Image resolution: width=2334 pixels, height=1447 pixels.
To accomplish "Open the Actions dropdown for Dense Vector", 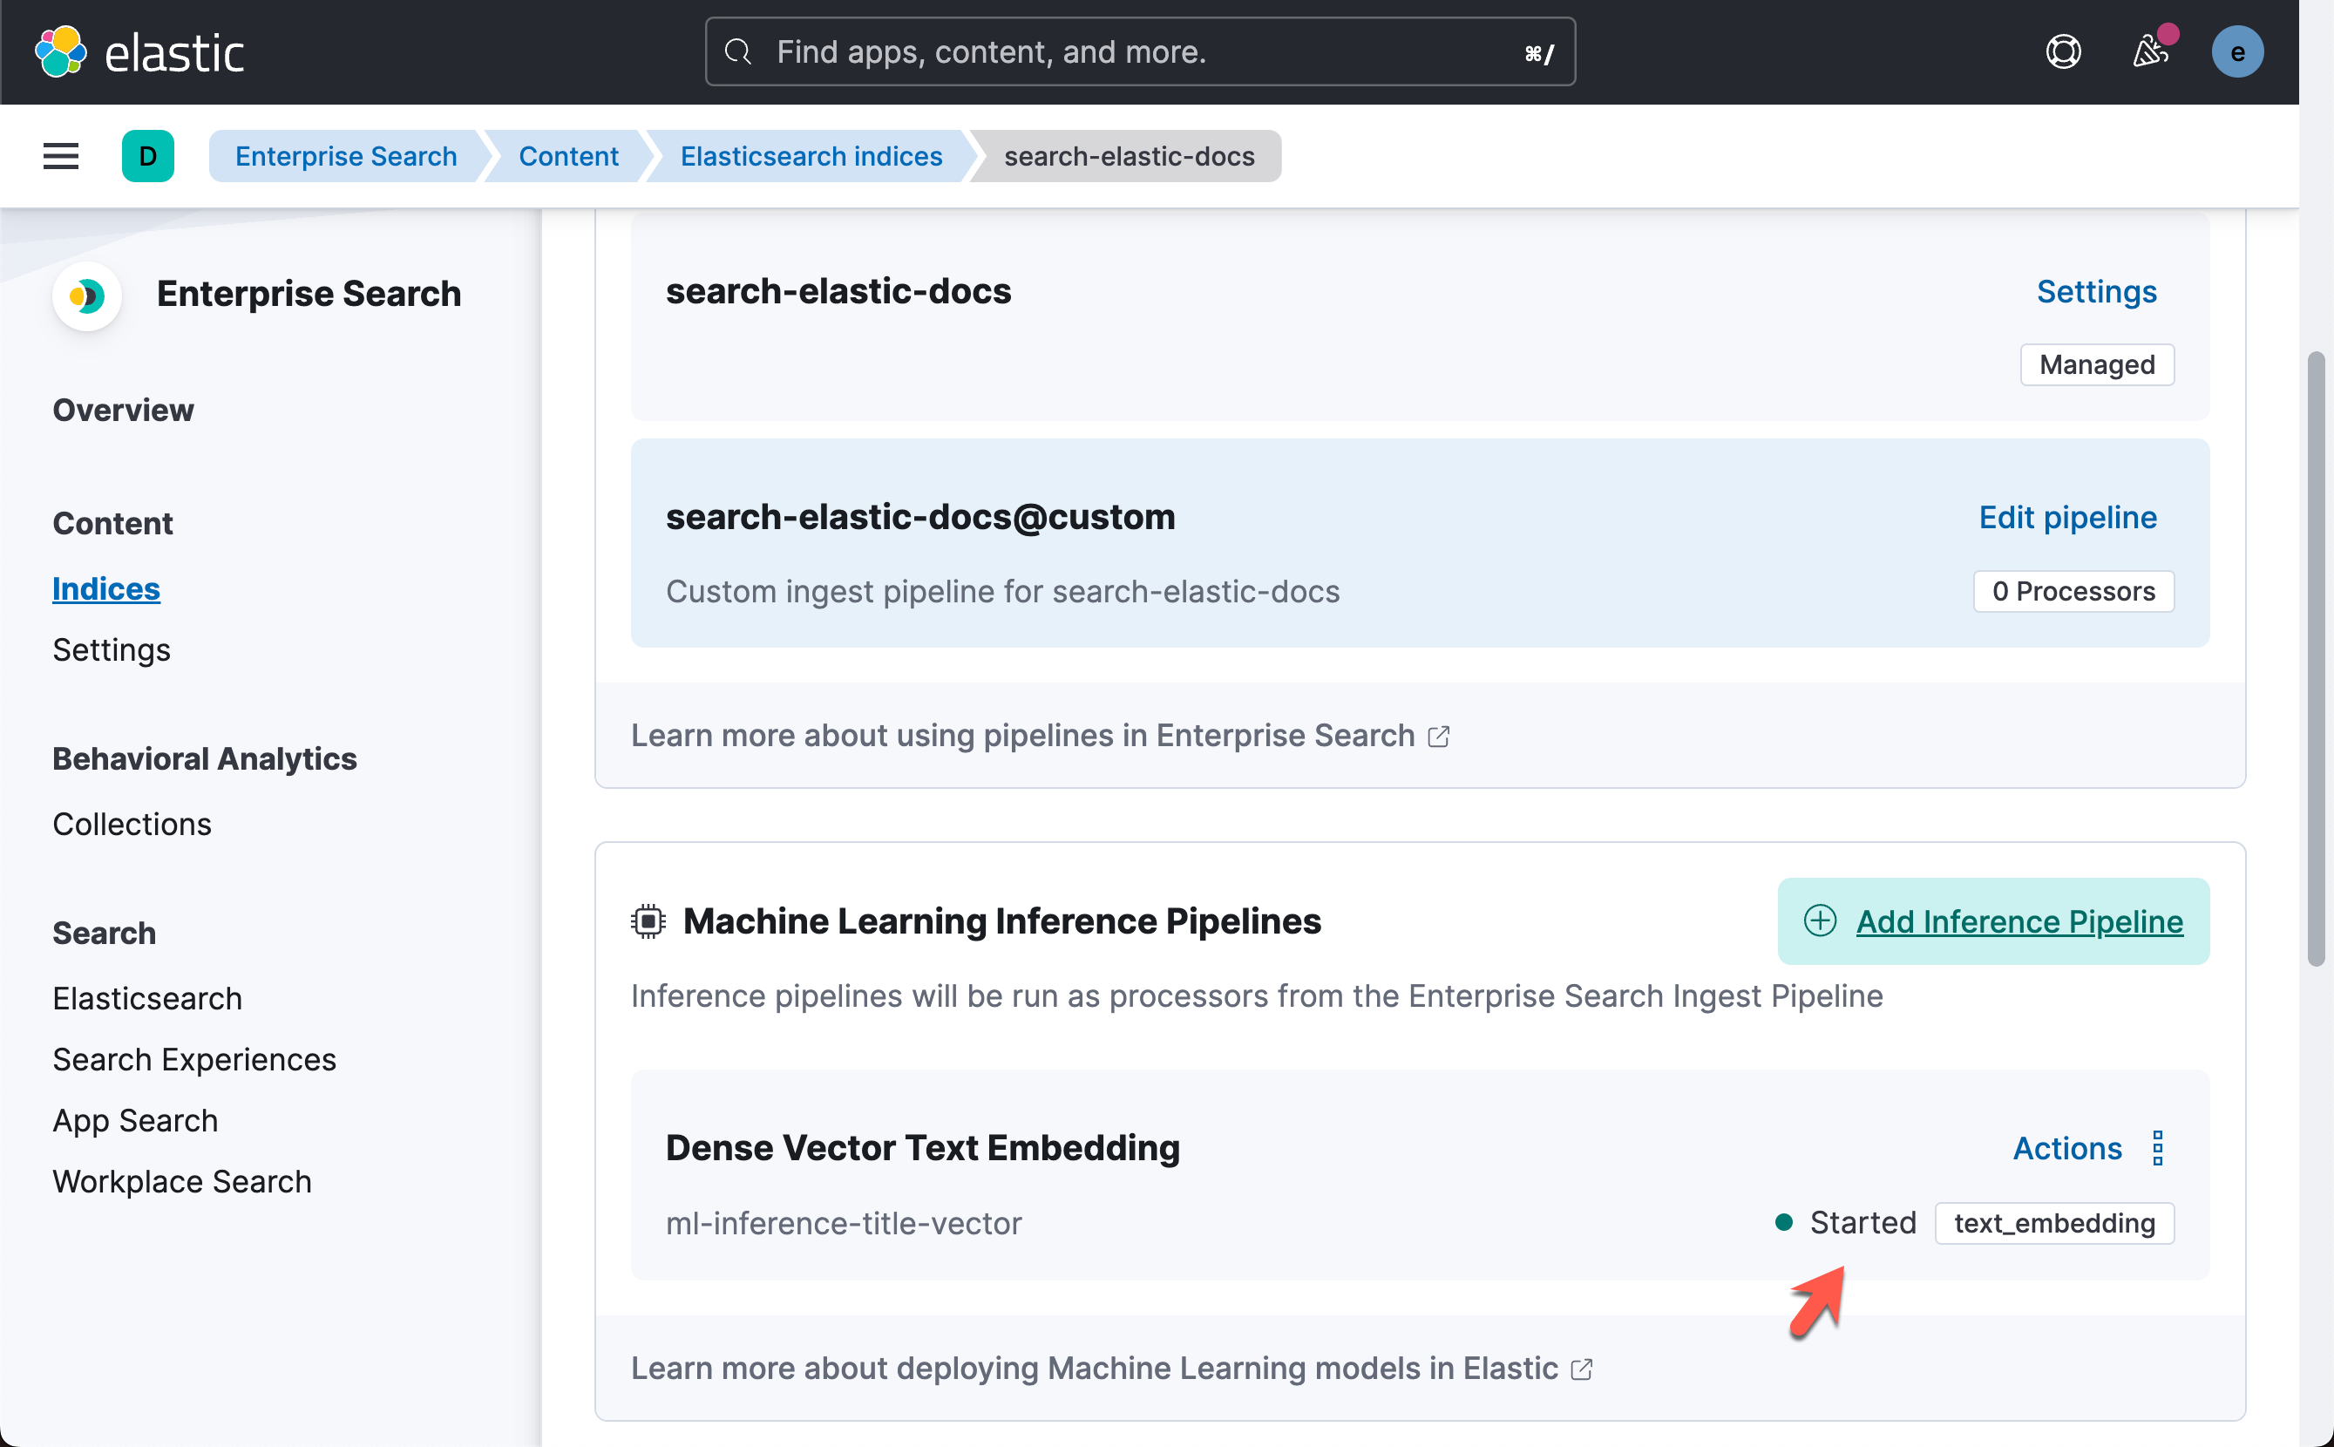I will click(2067, 1147).
